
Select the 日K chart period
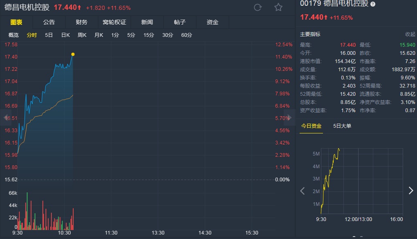tap(65, 35)
